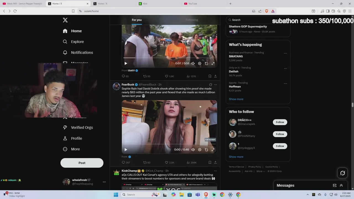Play the Sophie Rain video
Screen dimensions: 354x199
click(x=126, y=150)
